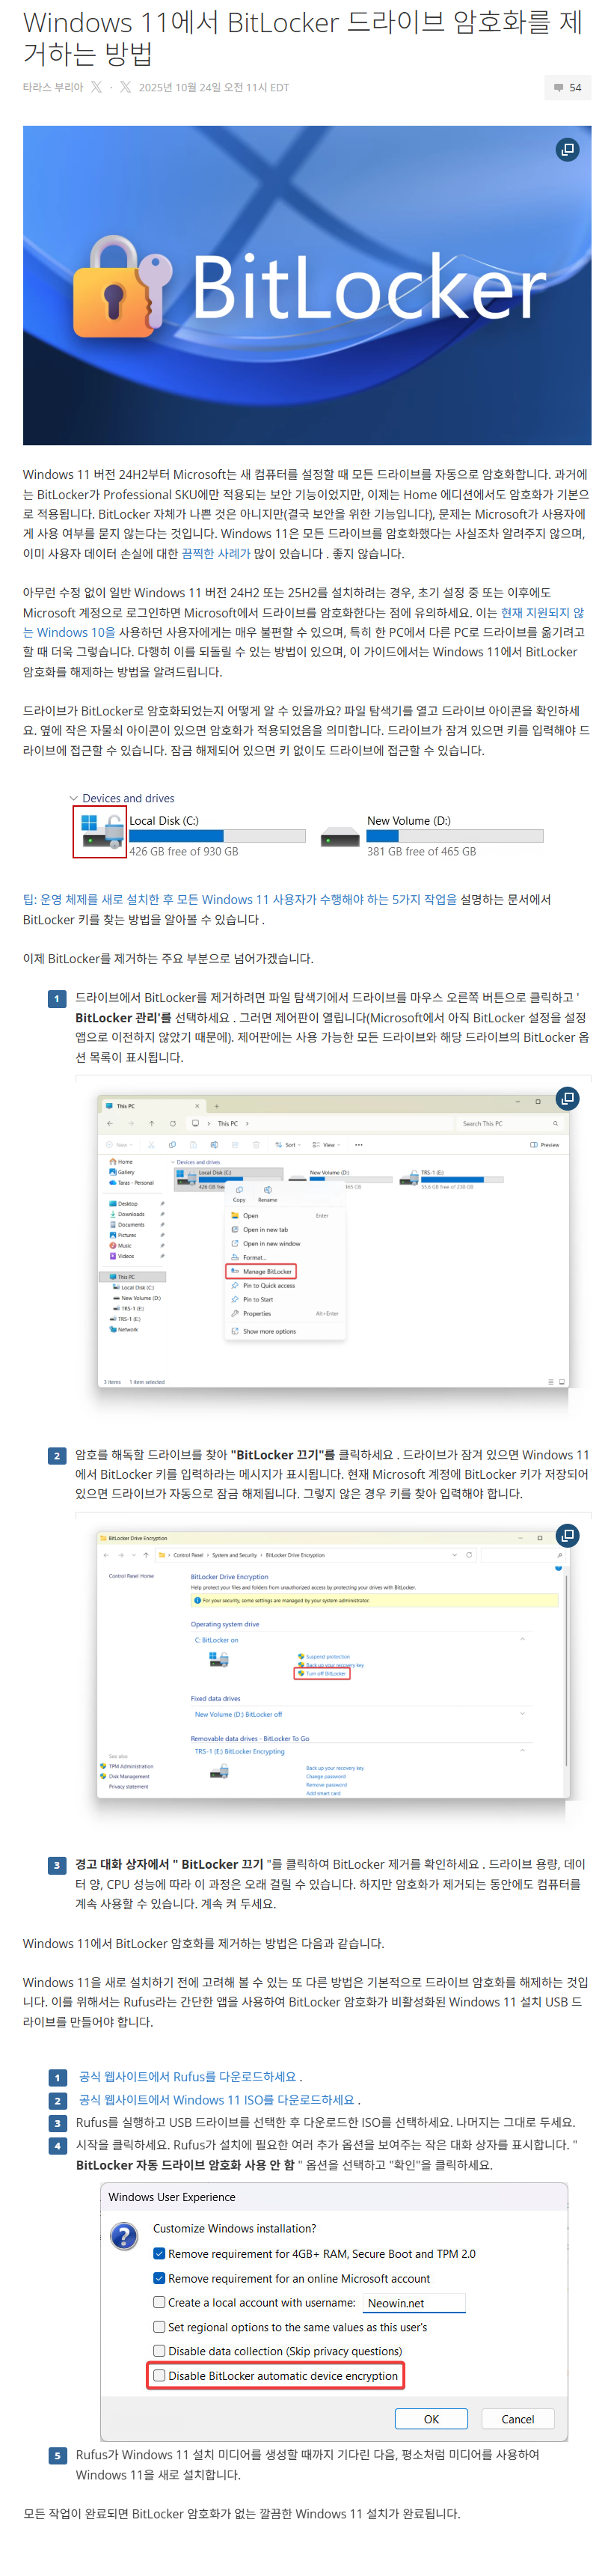Open the BitLocker hero banner image
The width and height of the screenshot is (614, 2576).
pos(307,285)
